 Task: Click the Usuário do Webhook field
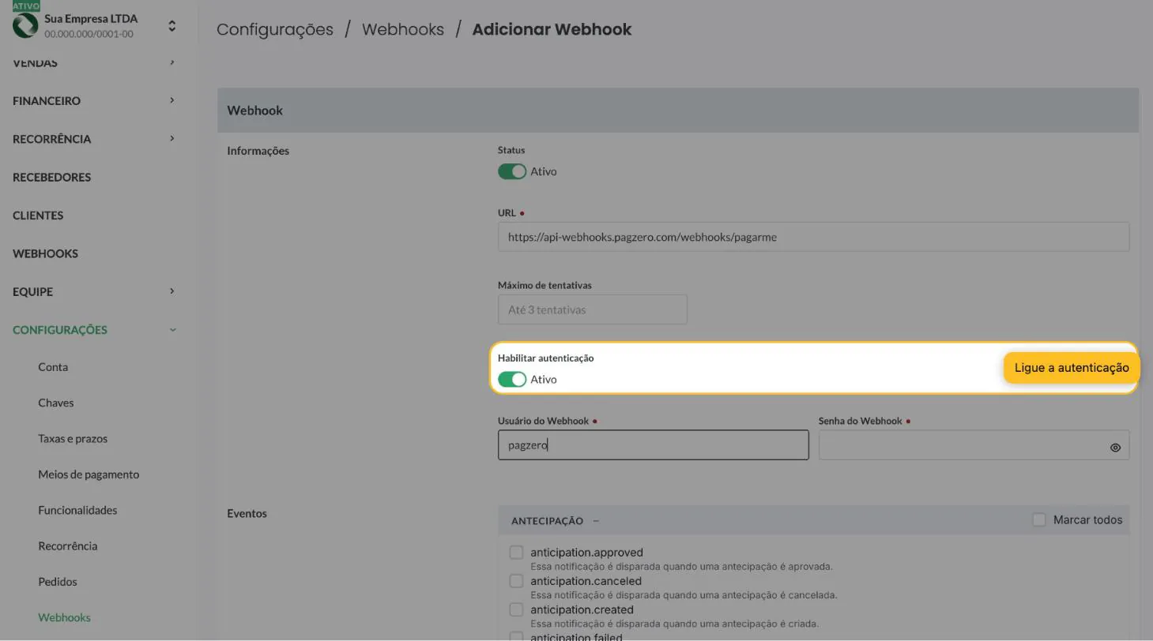click(654, 445)
